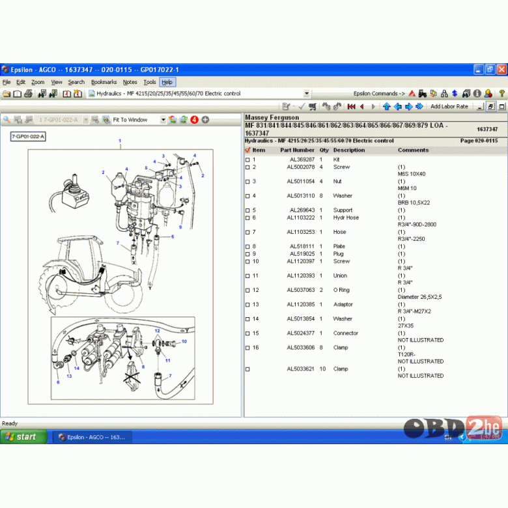Open the Bookmarks menu

pos(104,82)
